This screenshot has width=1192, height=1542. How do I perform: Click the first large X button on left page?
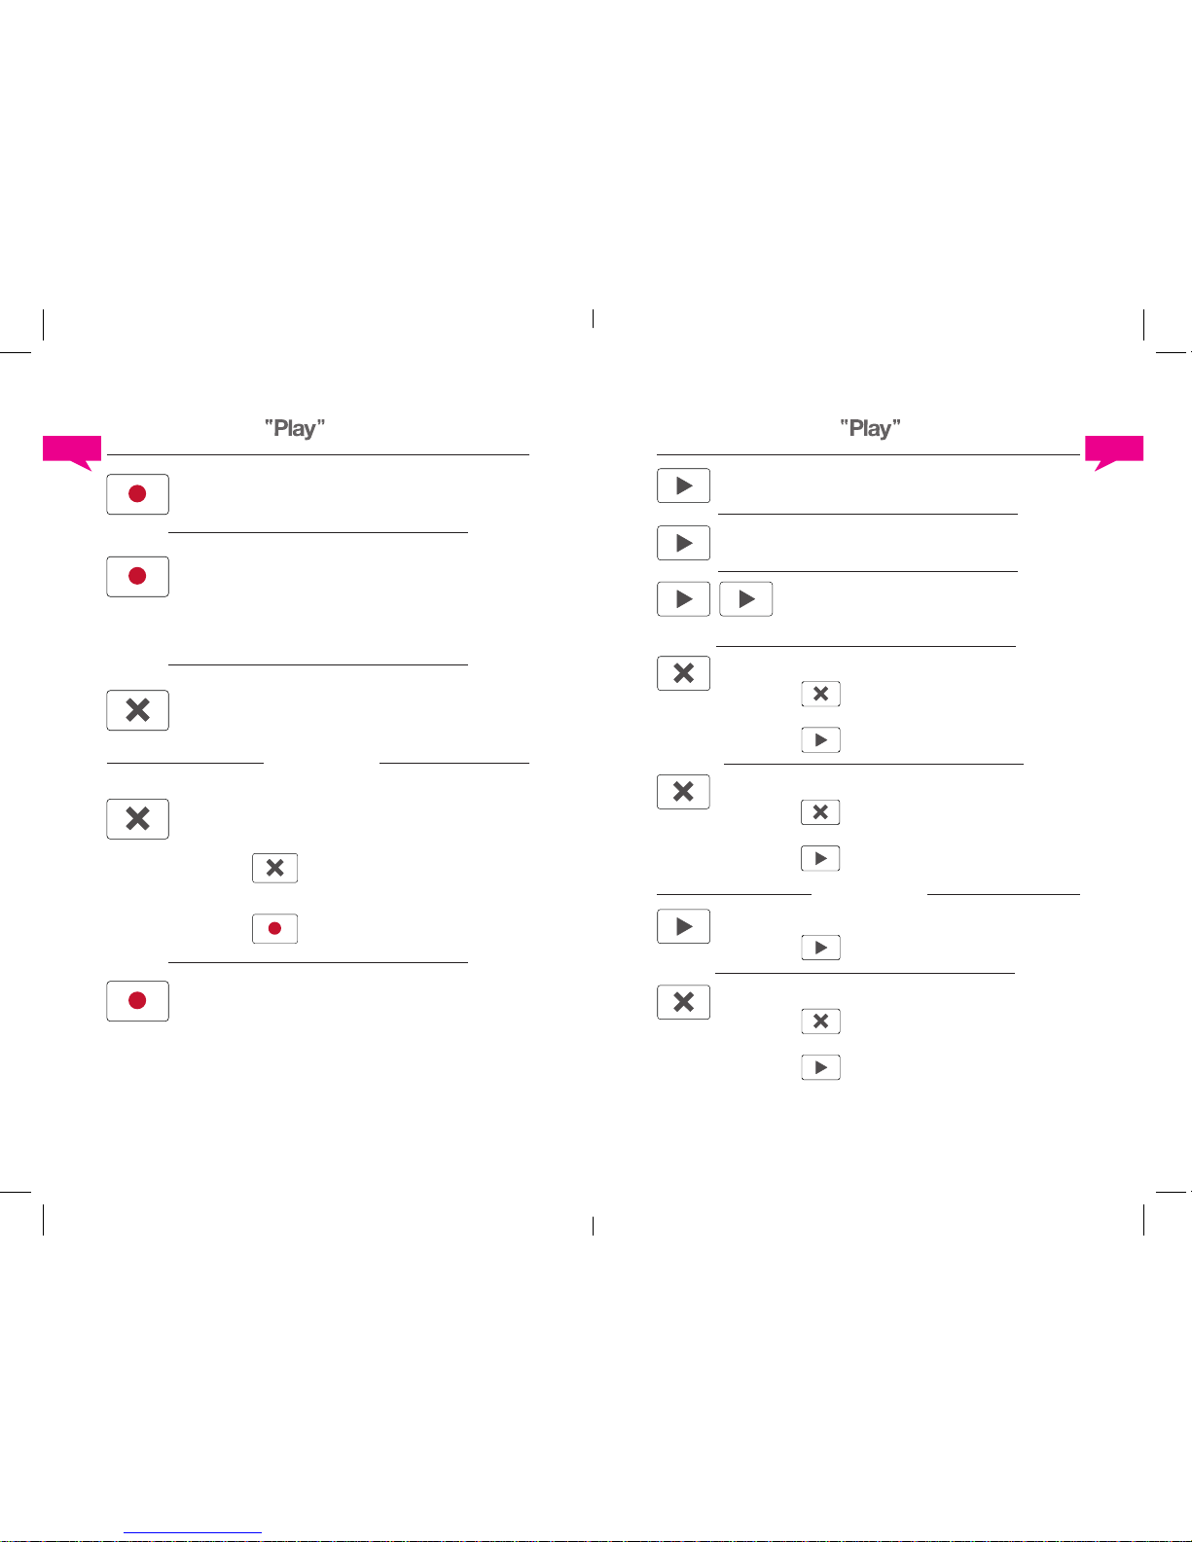(137, 710)
